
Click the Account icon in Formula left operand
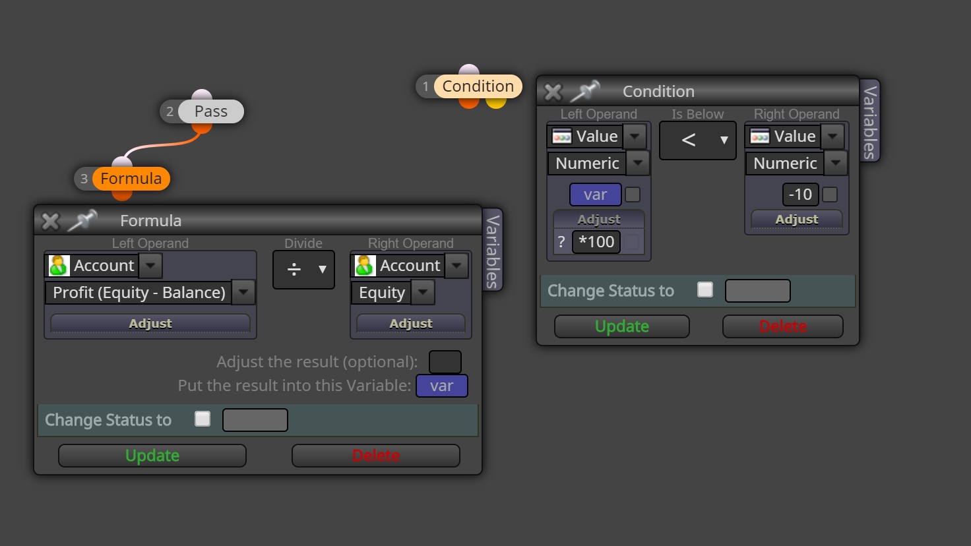pos(59,266)
